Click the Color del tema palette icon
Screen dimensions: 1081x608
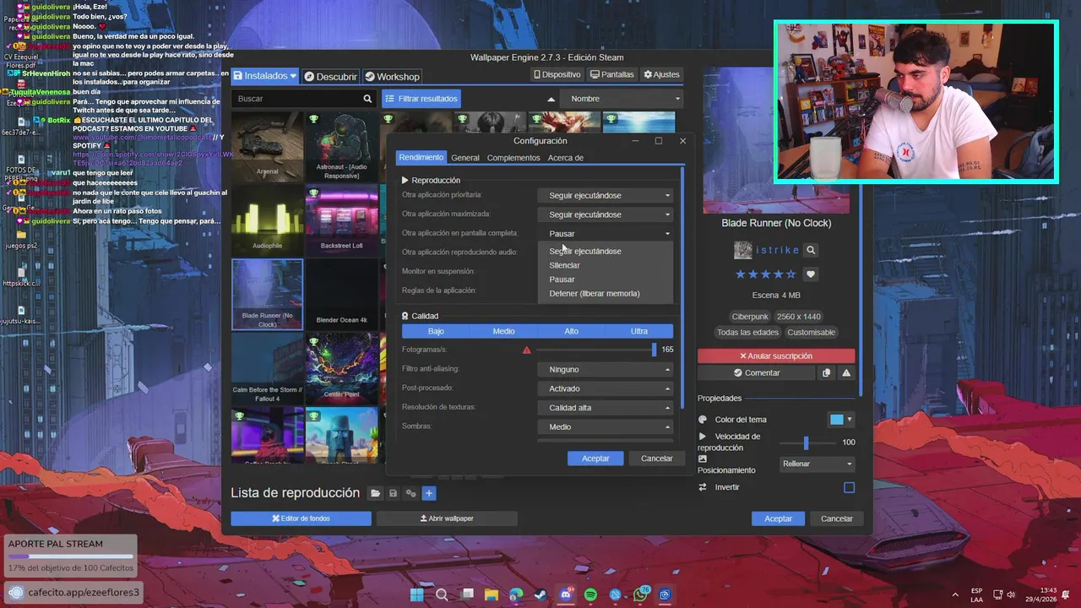coord(703,420)
